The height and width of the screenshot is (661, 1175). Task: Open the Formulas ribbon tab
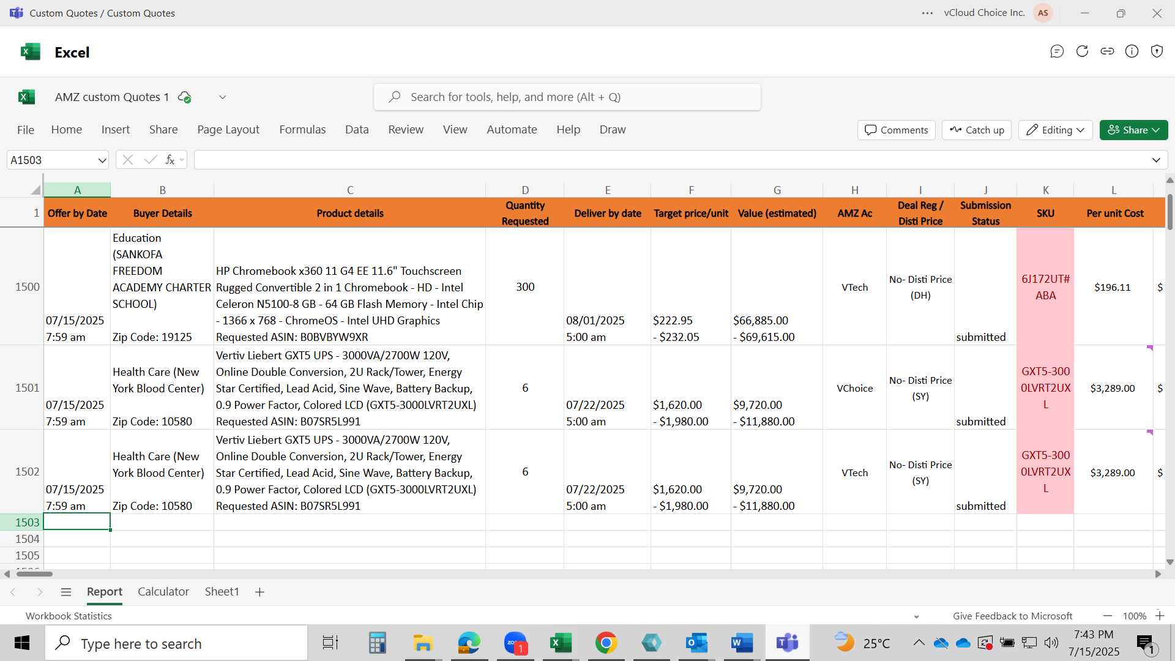302,130
